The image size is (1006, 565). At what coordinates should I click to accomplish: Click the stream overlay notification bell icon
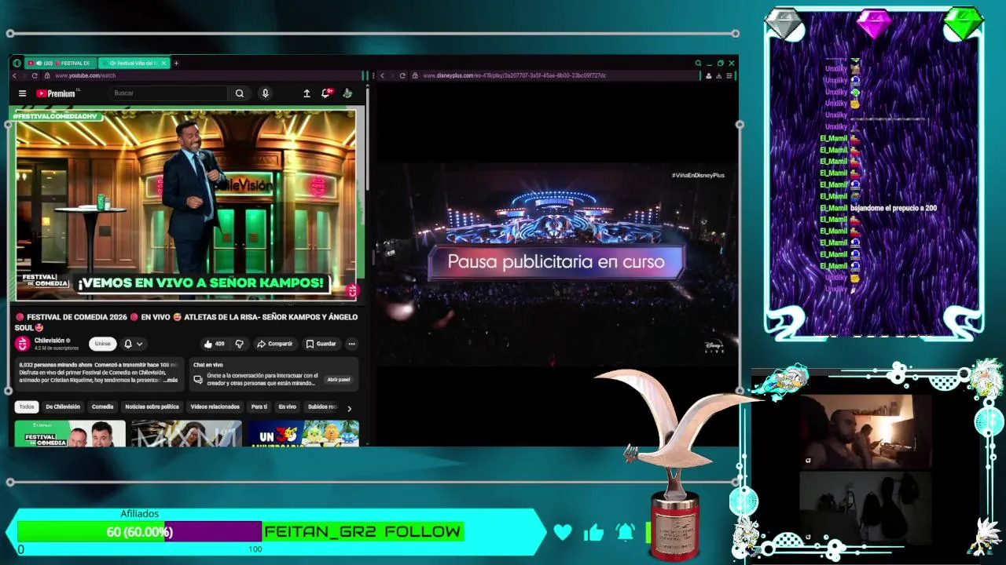(626, 532)
